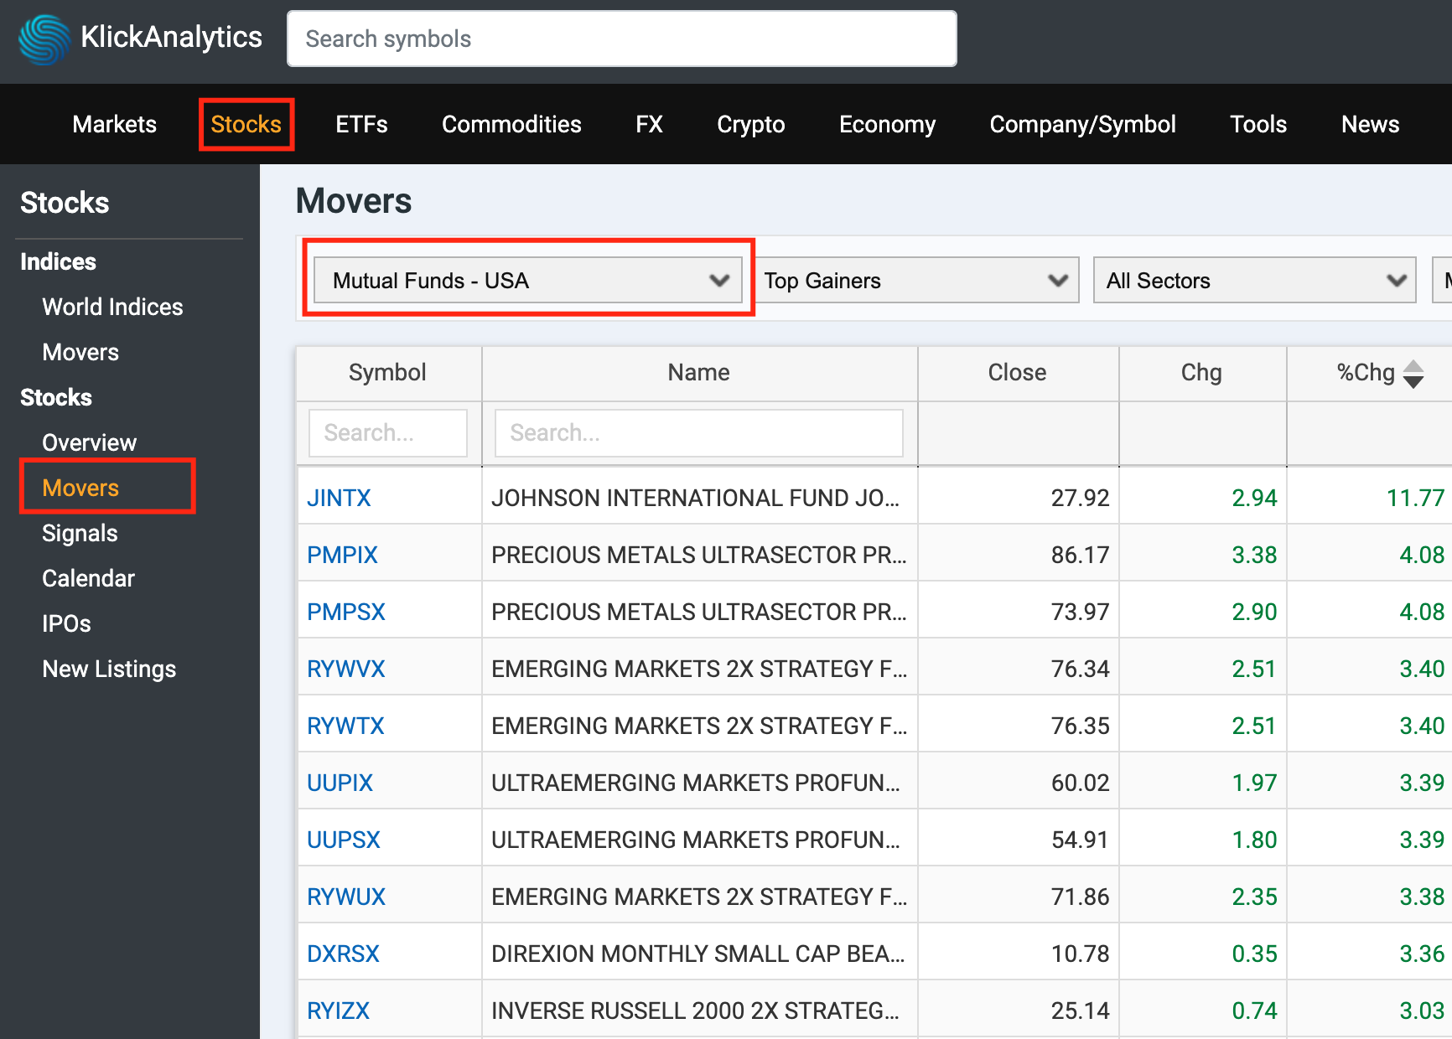This screenshot has width=1452, height=1039.
Task: Open Calendar in sidebar
Action: pos(88,578)
